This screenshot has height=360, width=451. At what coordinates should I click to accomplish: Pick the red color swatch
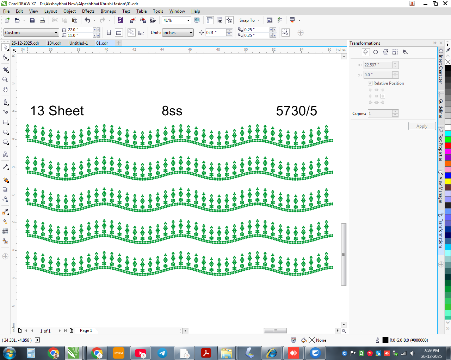pos(448,146)
